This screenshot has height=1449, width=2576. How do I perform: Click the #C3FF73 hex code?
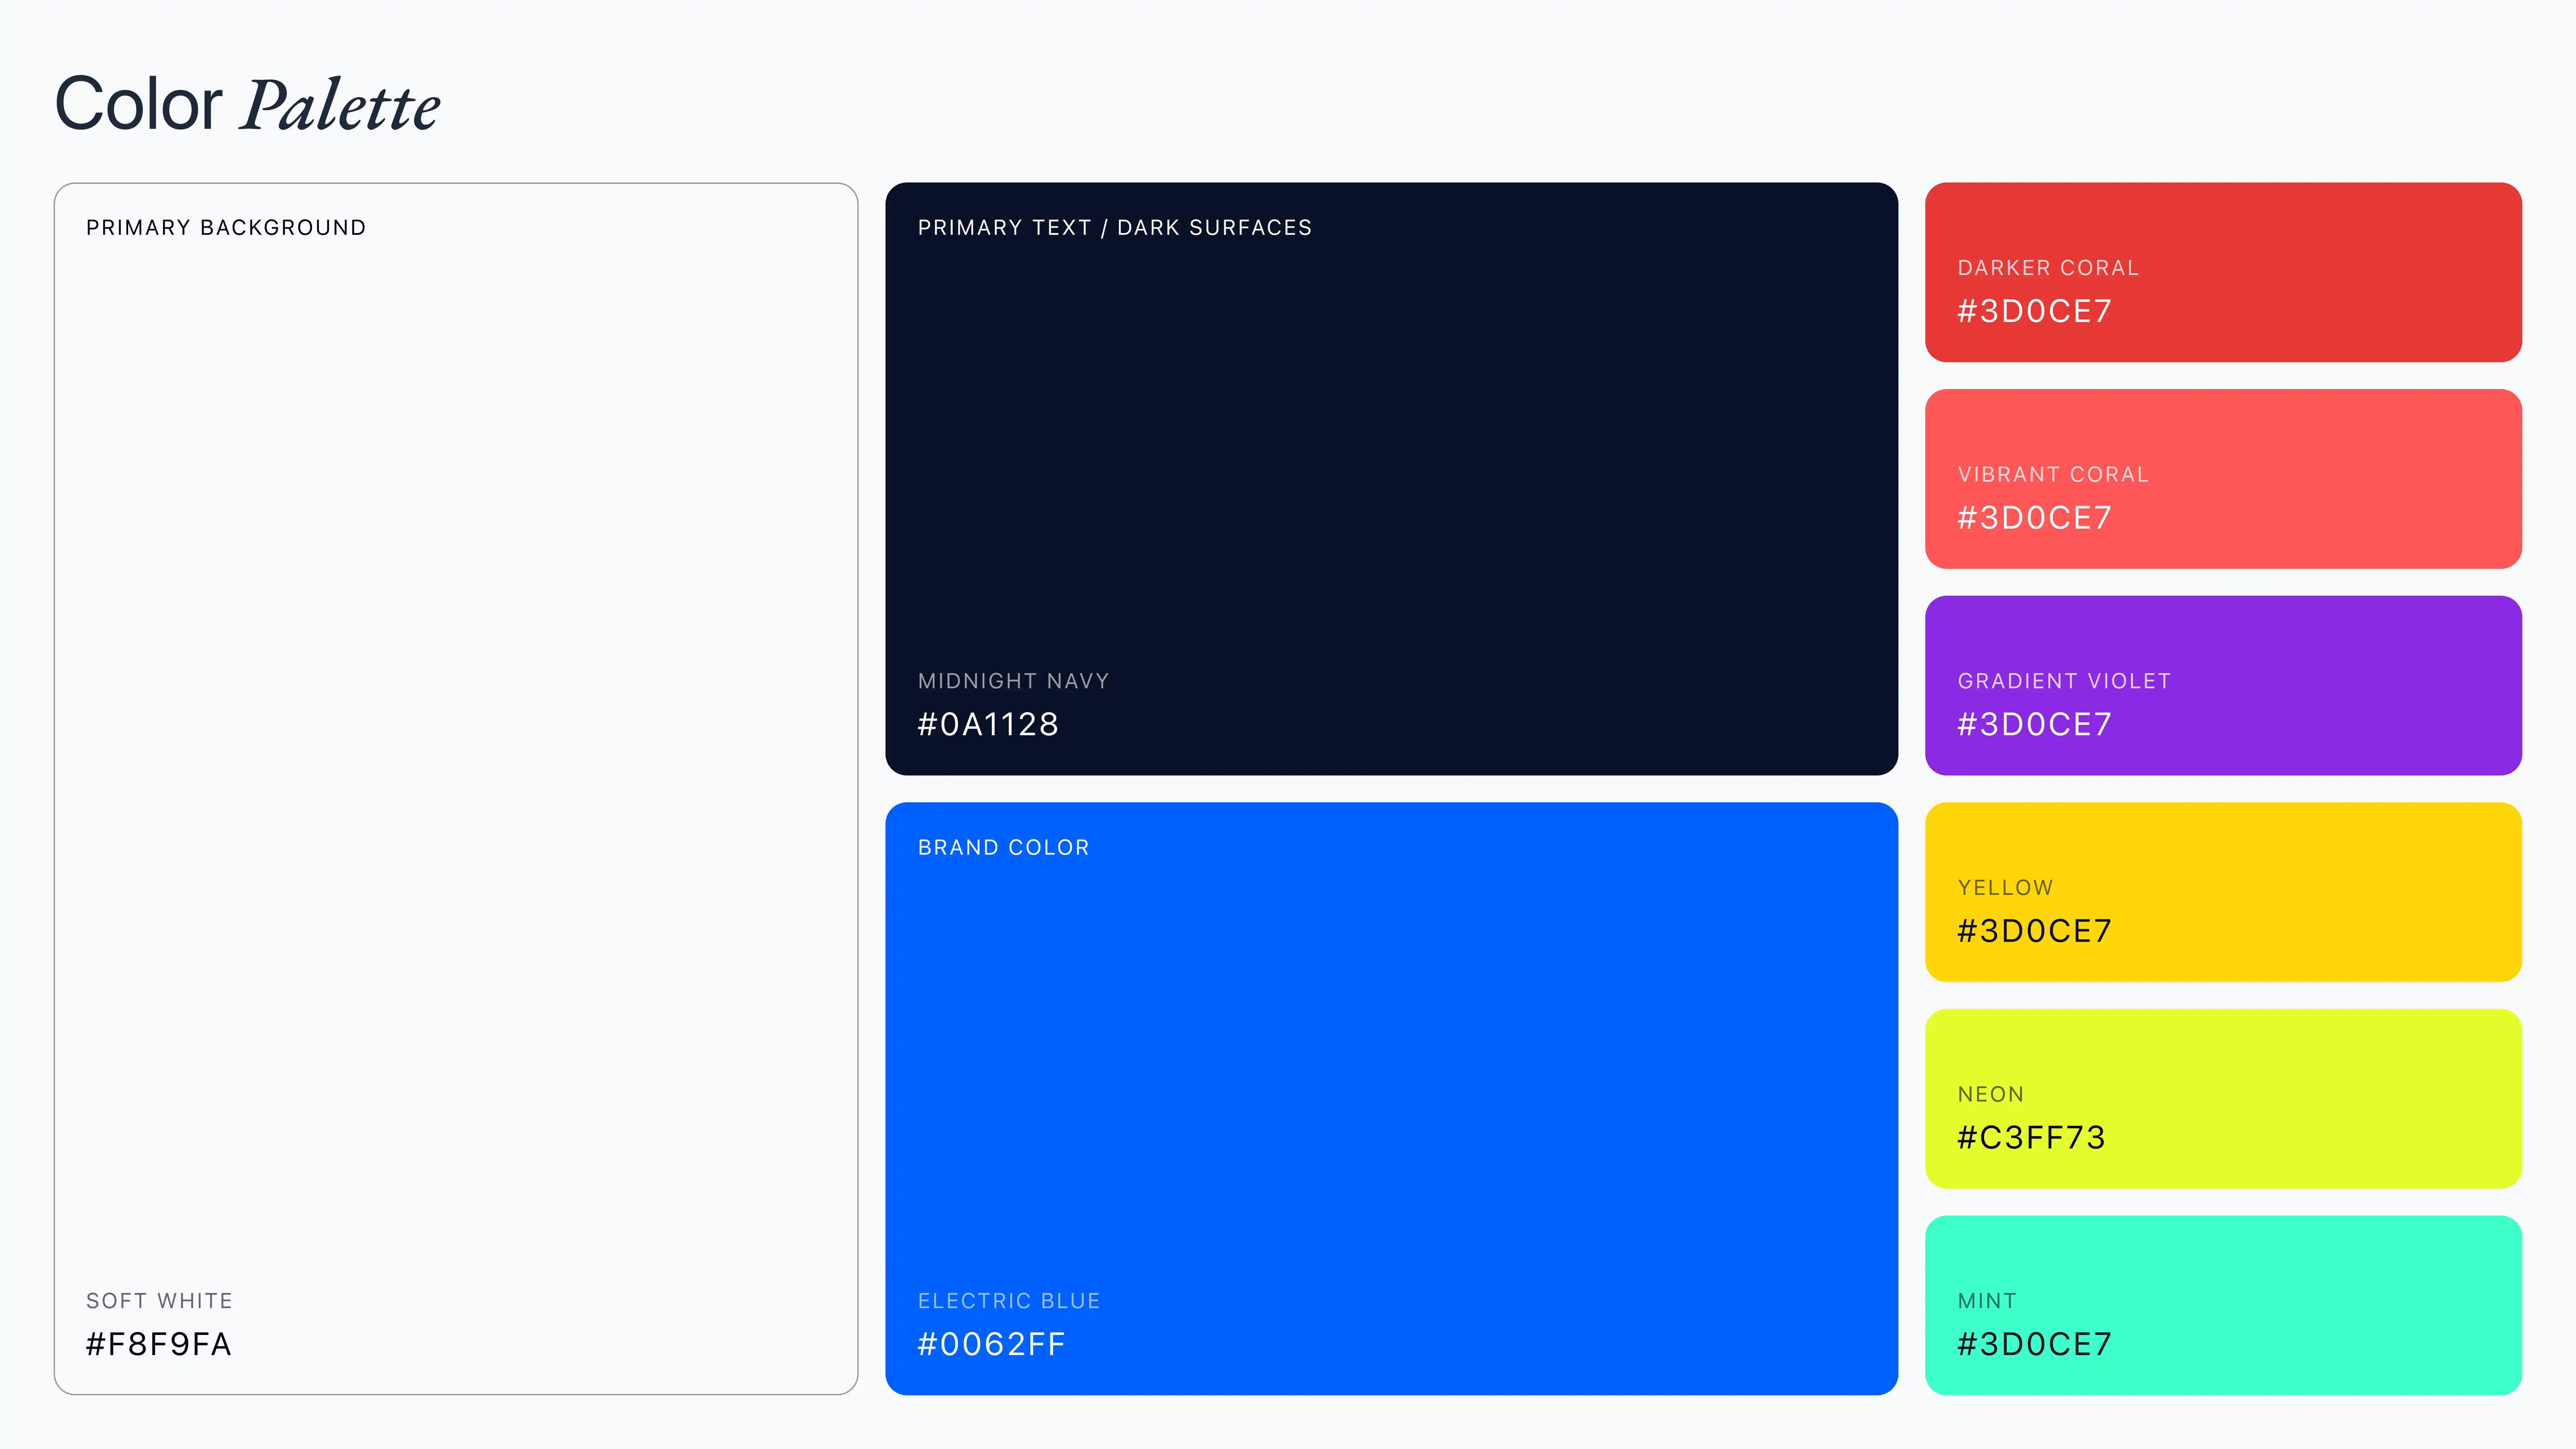point(2031,1137)
